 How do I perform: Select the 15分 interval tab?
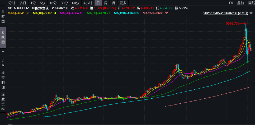click(x=53, y=3)
